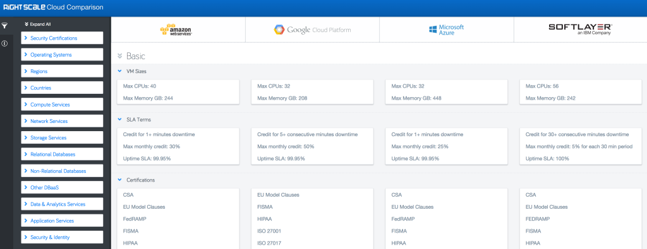This screenshot has width=647, height=249.
Task: Collapse the SLA Terms section
Action: (x=119, y=119)
